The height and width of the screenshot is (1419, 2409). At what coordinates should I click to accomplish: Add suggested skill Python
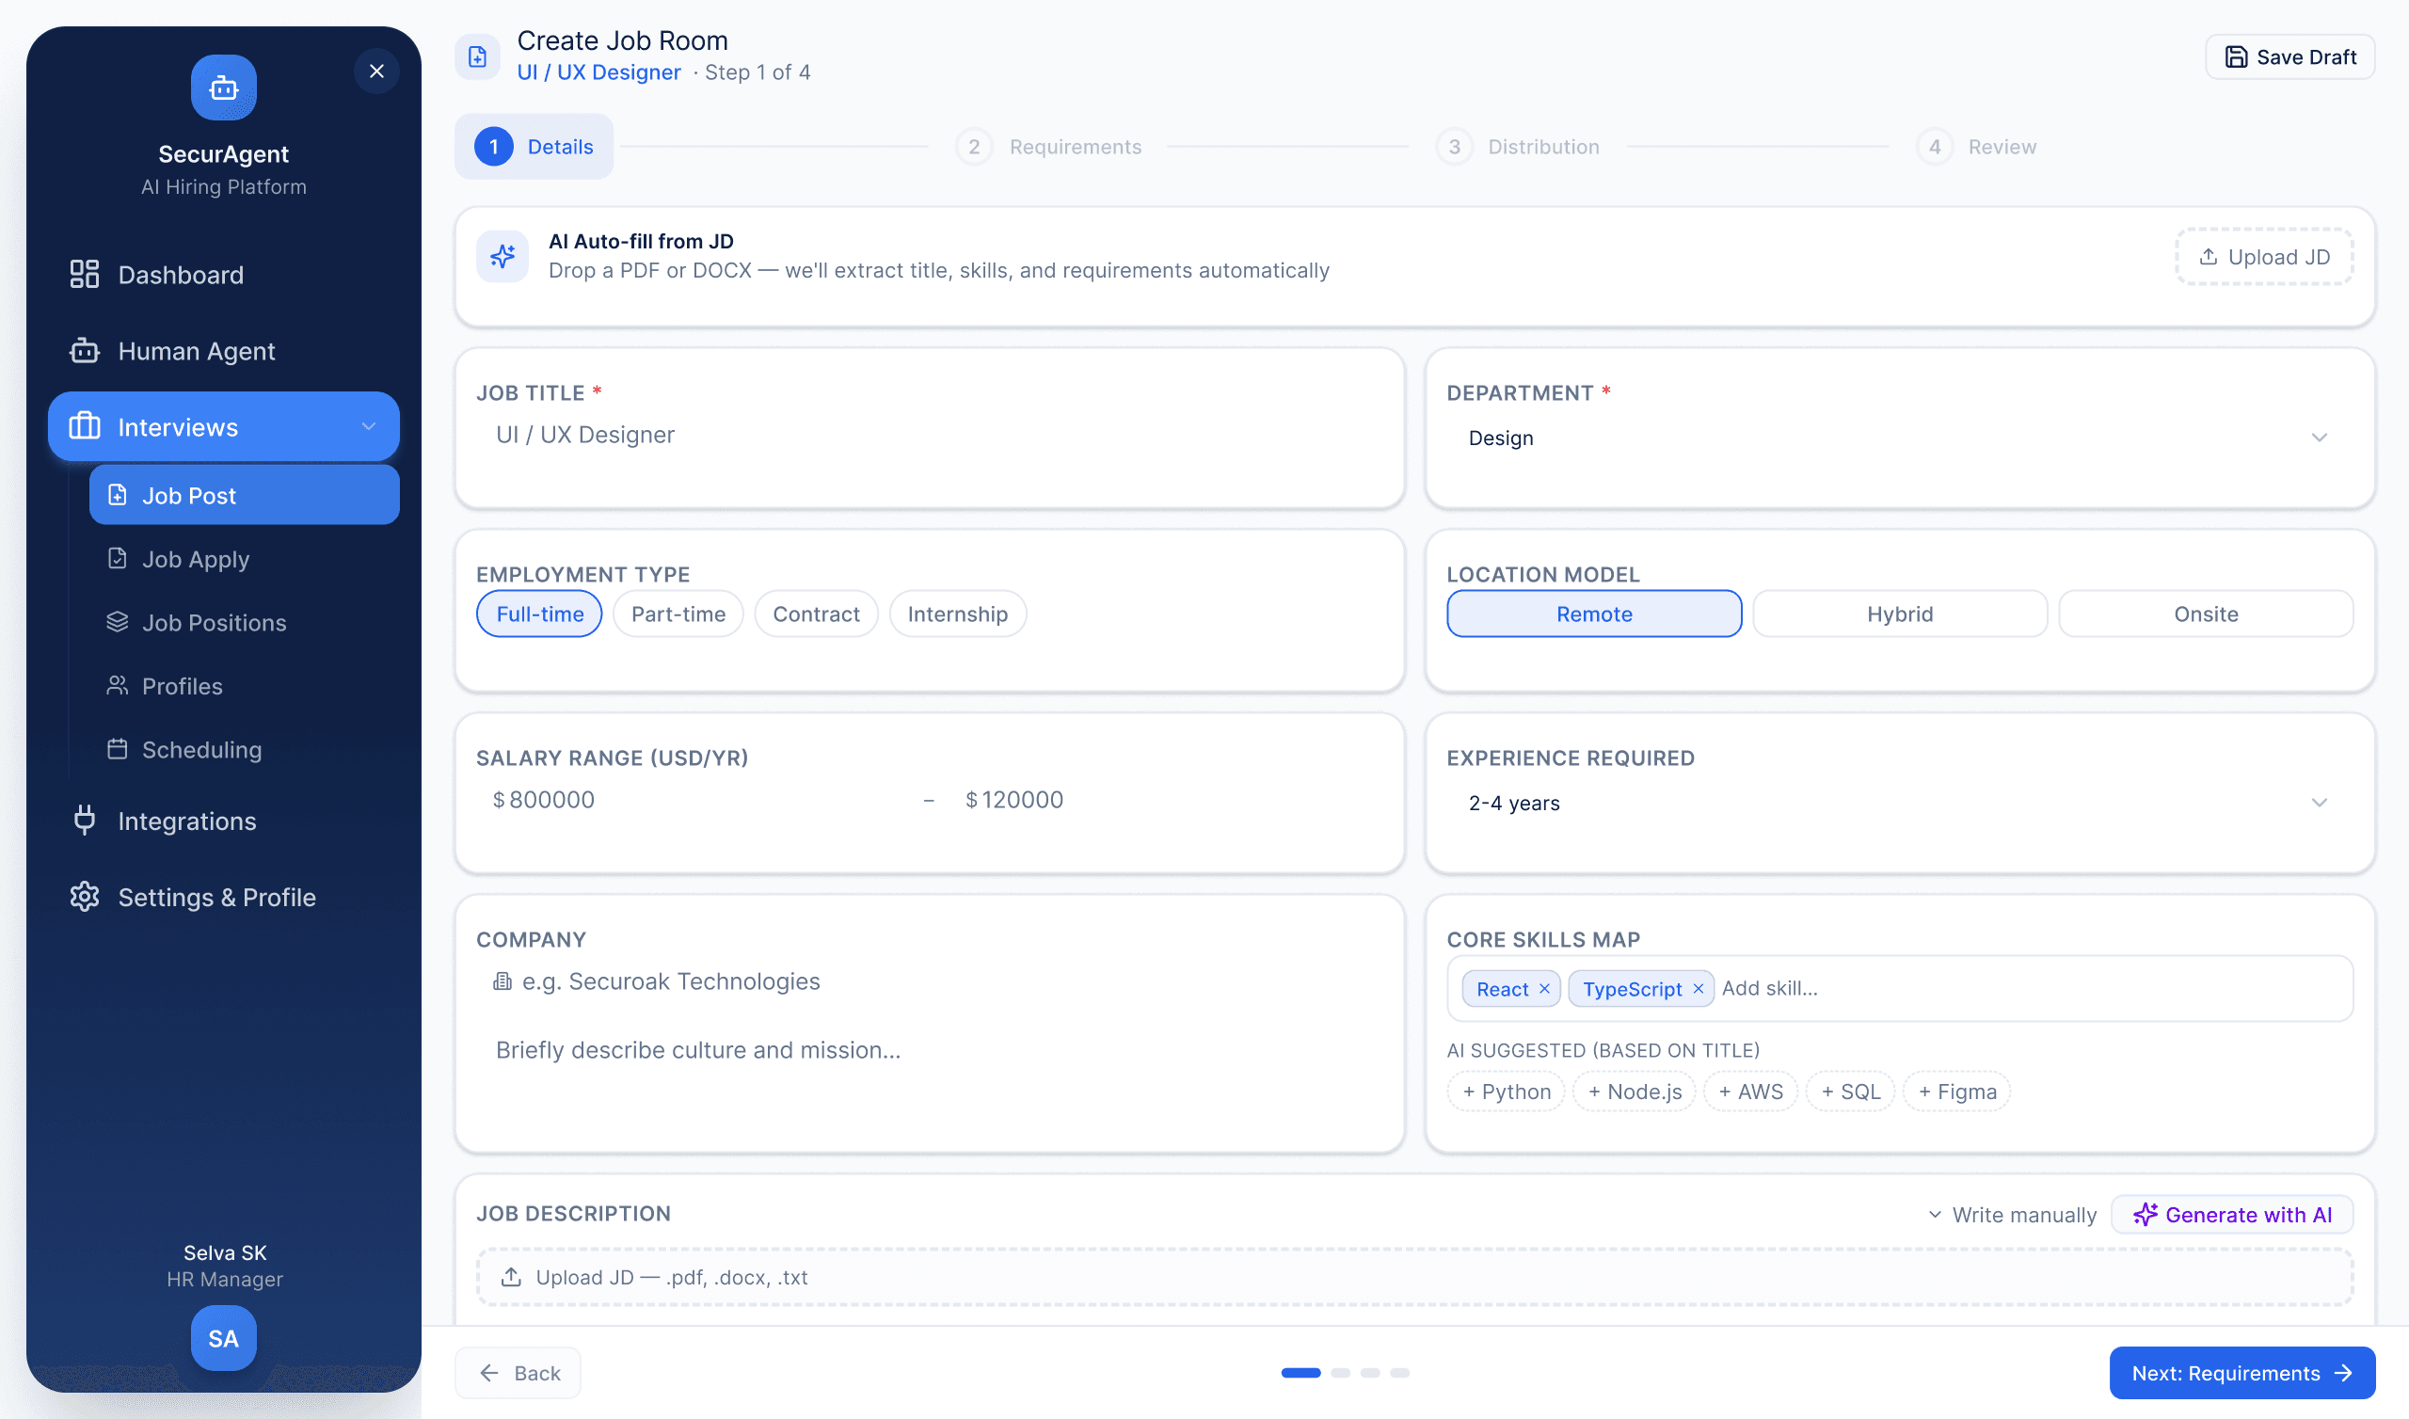tap(1507, 1092)
